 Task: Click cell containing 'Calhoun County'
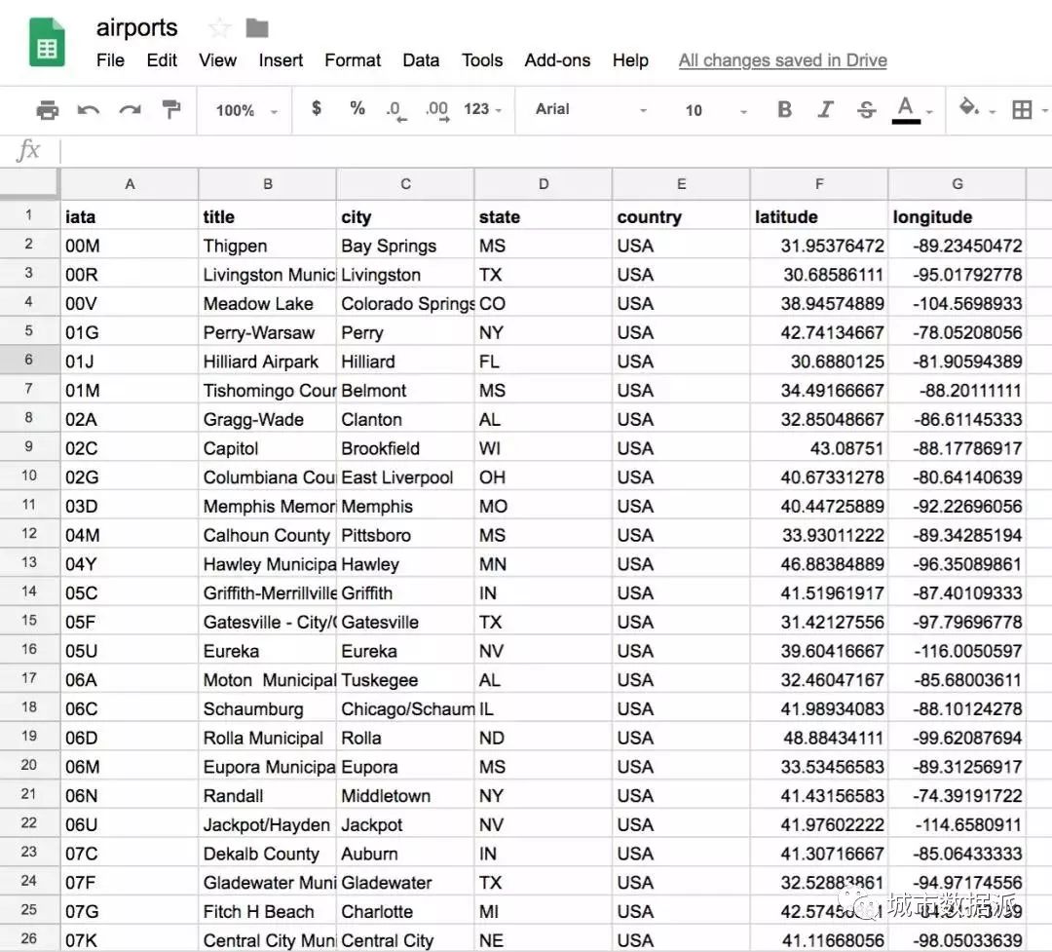tap(268, 535)
